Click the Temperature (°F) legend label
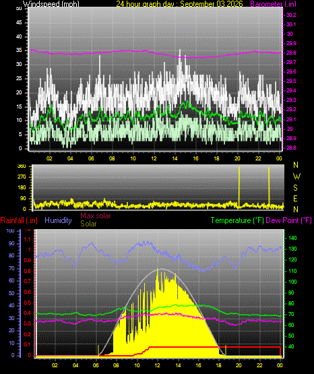 coord(237,220)
